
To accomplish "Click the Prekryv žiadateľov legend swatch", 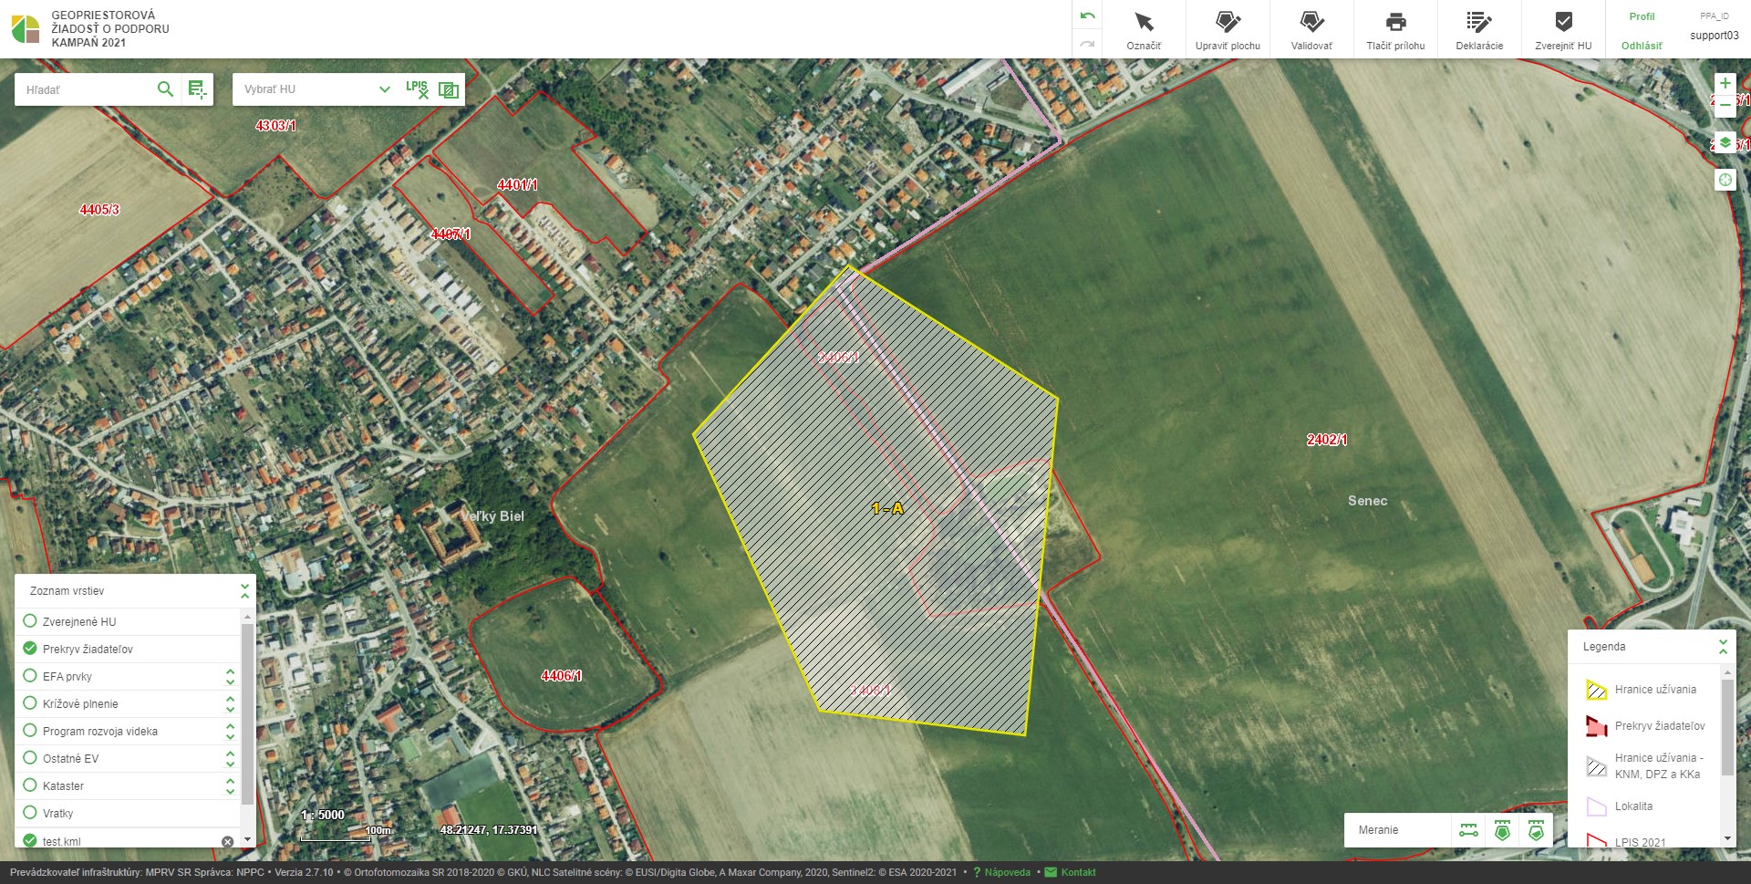I will pos(1596,726).
